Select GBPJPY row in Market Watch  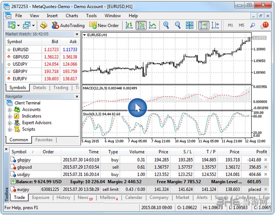point(42,72)
